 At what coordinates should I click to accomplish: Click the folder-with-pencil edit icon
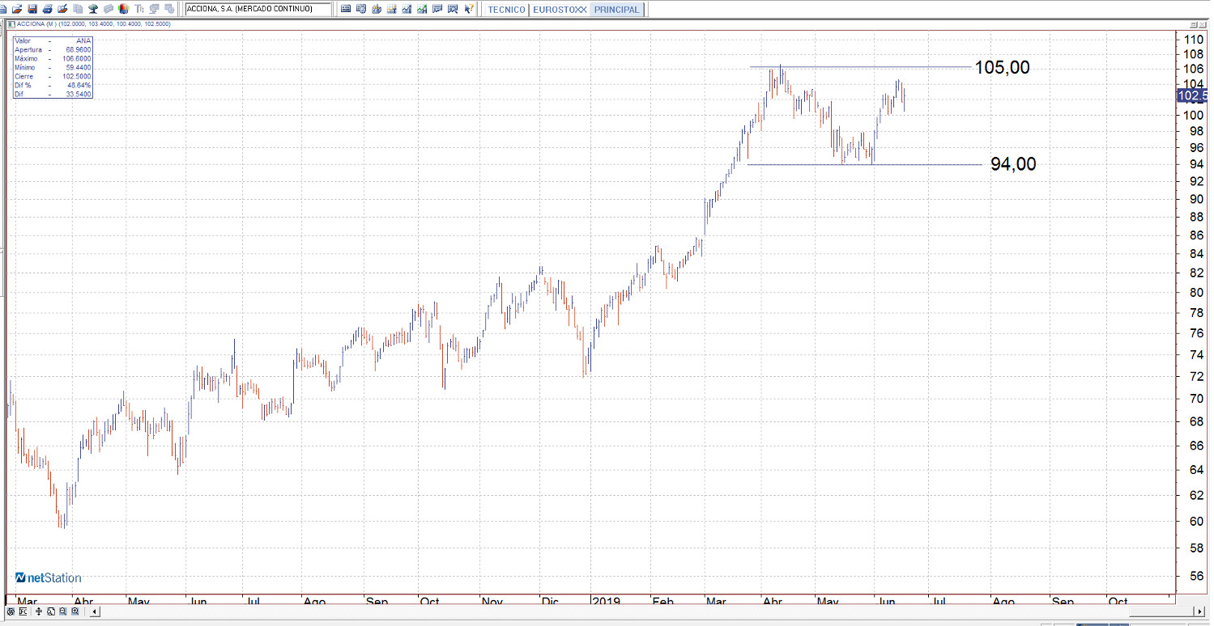tap(62, 9)
